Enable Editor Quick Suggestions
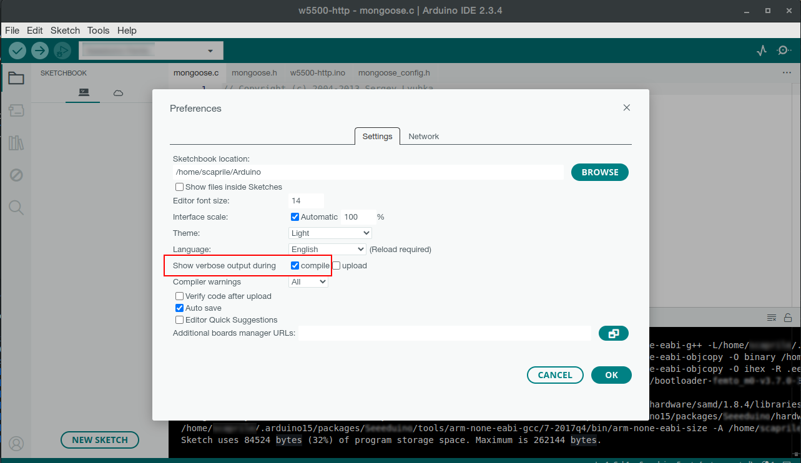The image size is (801, 463). [179, 320]
